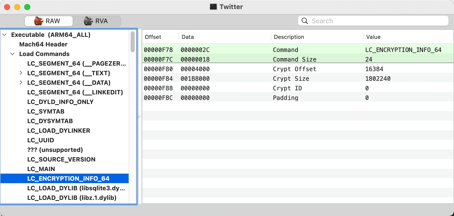Select the Load Commands tree row

[x=65, y=54]
